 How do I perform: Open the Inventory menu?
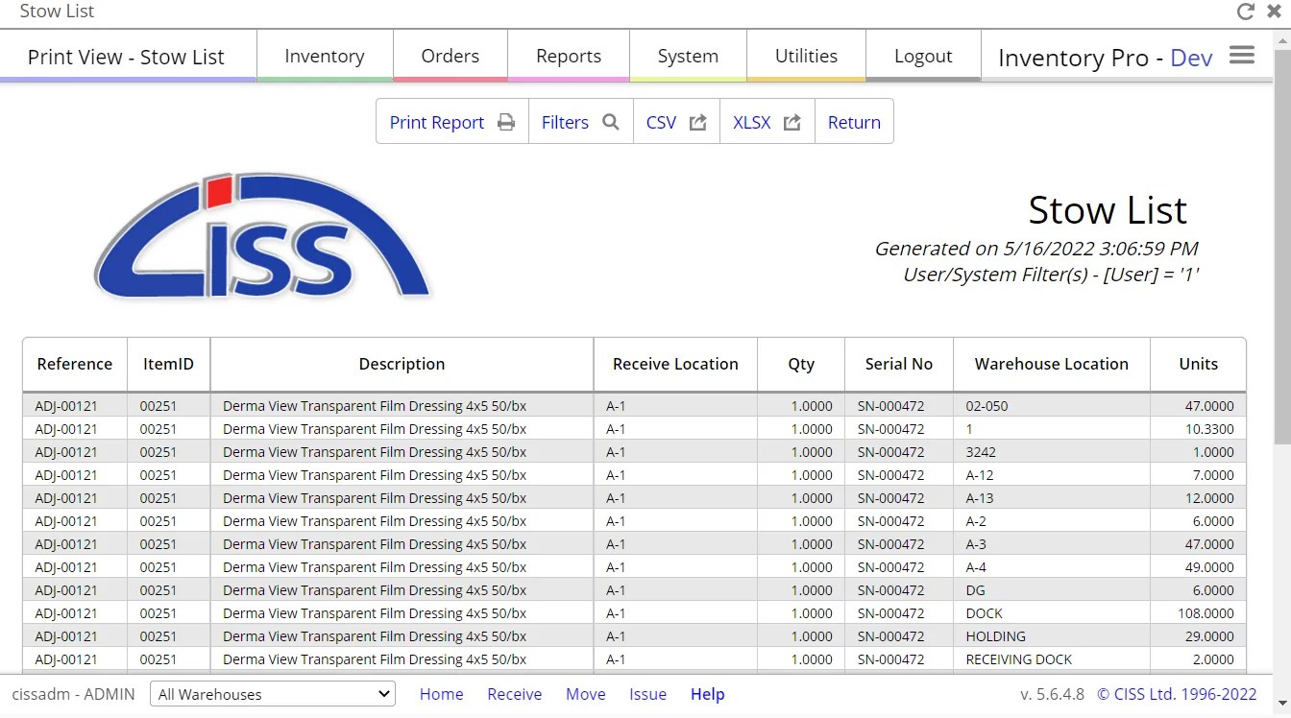[x=324, y=56]
